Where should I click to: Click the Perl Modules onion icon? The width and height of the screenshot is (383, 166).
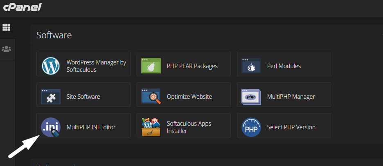click(x=251, y=66)
